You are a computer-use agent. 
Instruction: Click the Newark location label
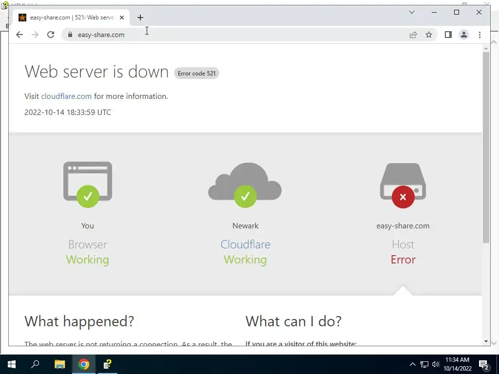(x=246, y=226)
